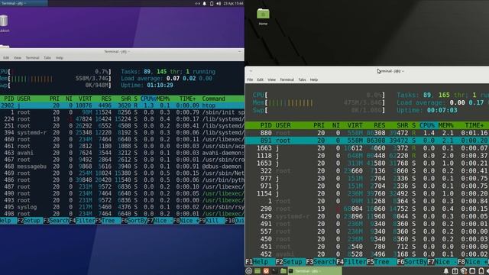Select process row 2902 htop in left htop
Viewport: 489px width, 275px height.
click(x=122, y=105)
